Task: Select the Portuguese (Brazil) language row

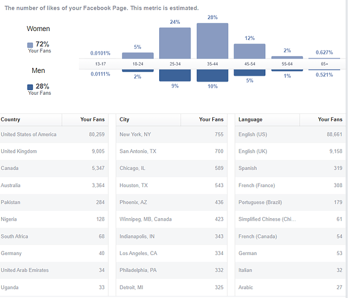Action: point(290,203)
